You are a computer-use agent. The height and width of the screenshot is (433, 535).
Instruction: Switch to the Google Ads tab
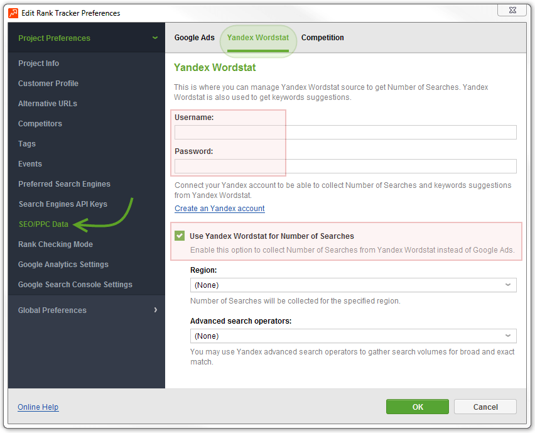tap(195, 38)
